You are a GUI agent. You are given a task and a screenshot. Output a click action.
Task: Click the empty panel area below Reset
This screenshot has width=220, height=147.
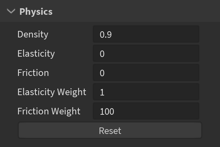pyautogui.click(x=110, y=143)
